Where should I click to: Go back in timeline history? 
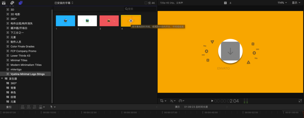157,107
